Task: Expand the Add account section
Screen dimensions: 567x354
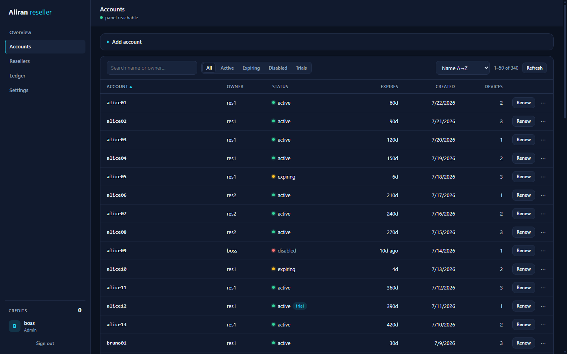Action: pos(326,42)
